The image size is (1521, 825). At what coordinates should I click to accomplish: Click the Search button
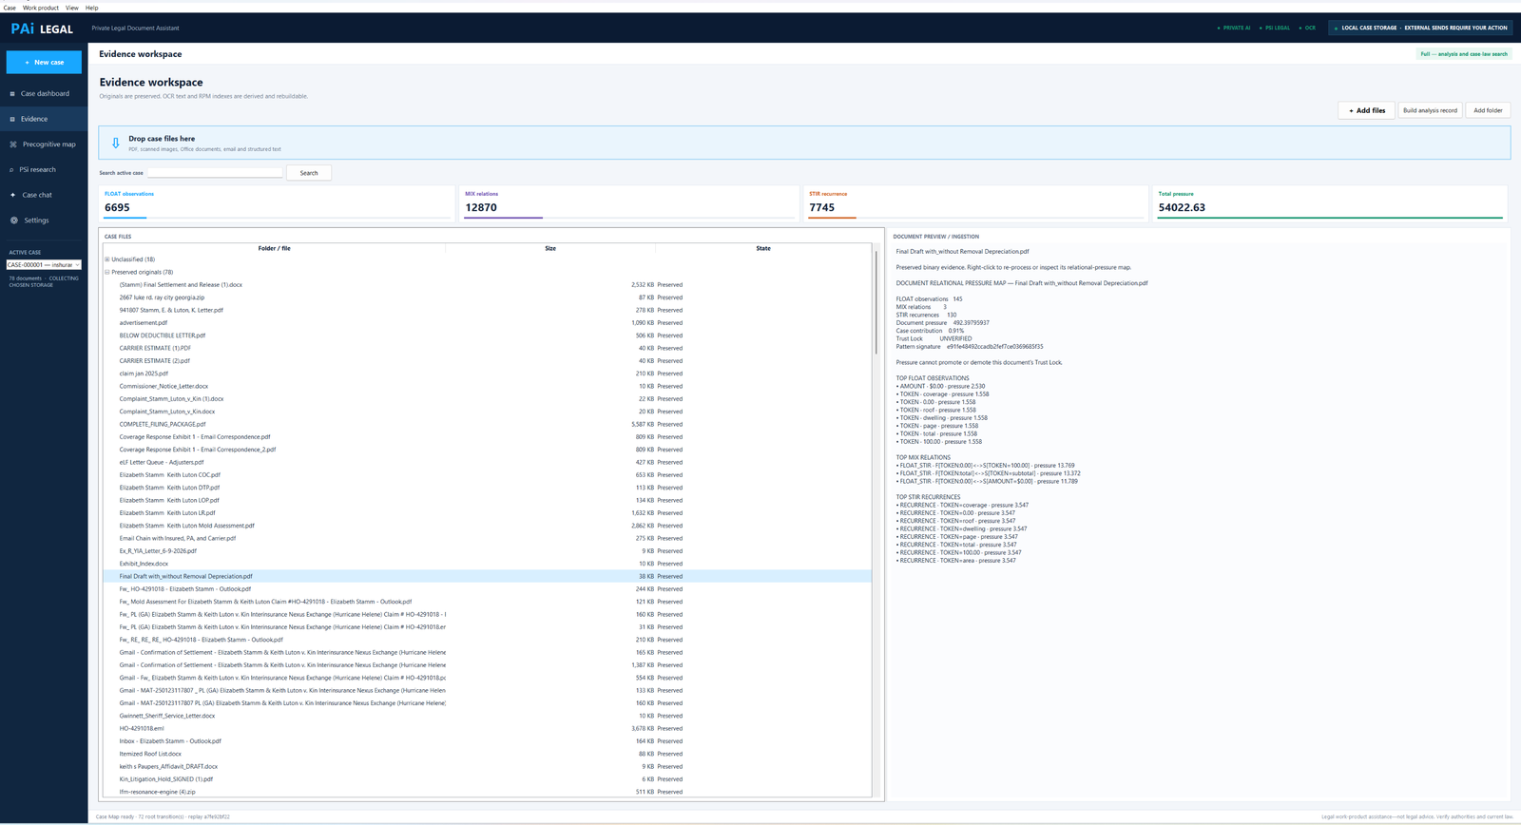pyautogui.click(x=309, y=173)
